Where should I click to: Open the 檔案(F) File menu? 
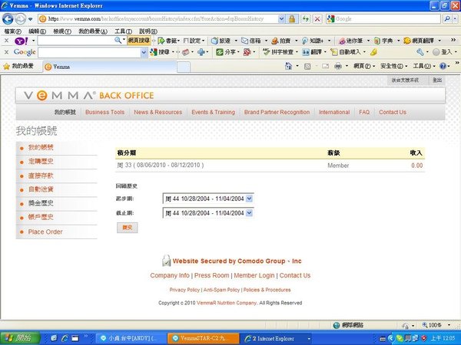click(12, 31)
